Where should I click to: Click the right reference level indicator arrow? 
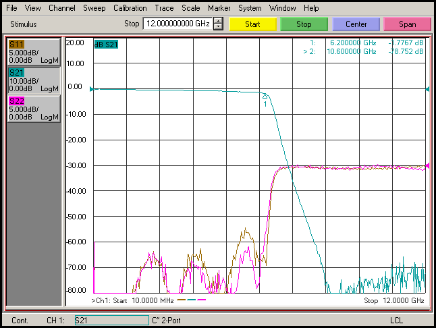[x=426, y=89]
